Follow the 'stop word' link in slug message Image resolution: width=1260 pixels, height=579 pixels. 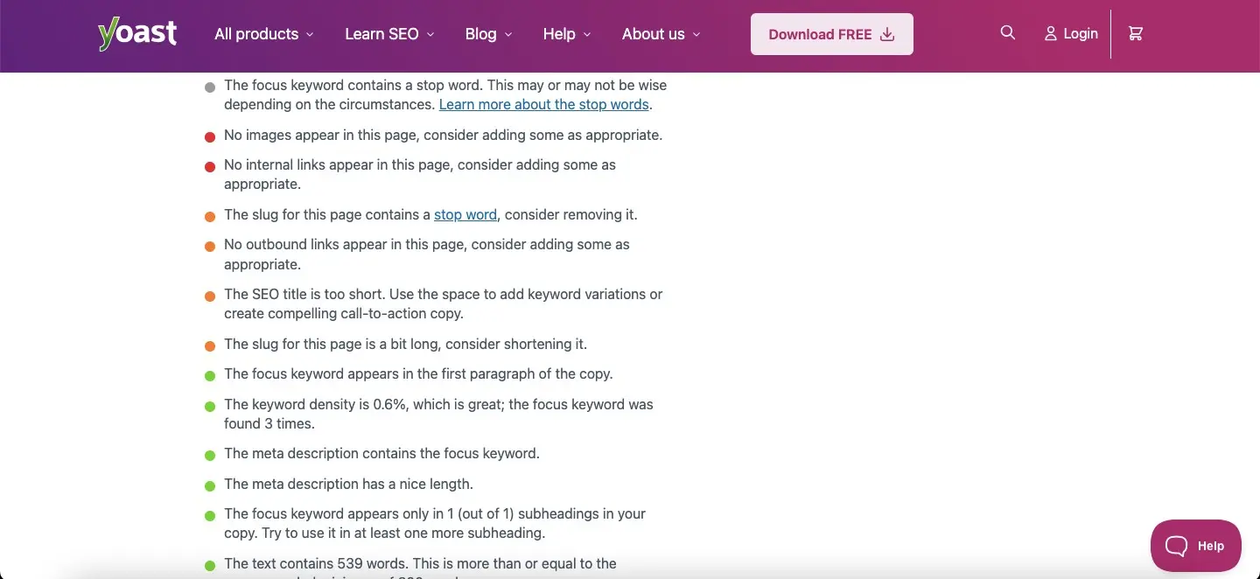click(465, 214)
